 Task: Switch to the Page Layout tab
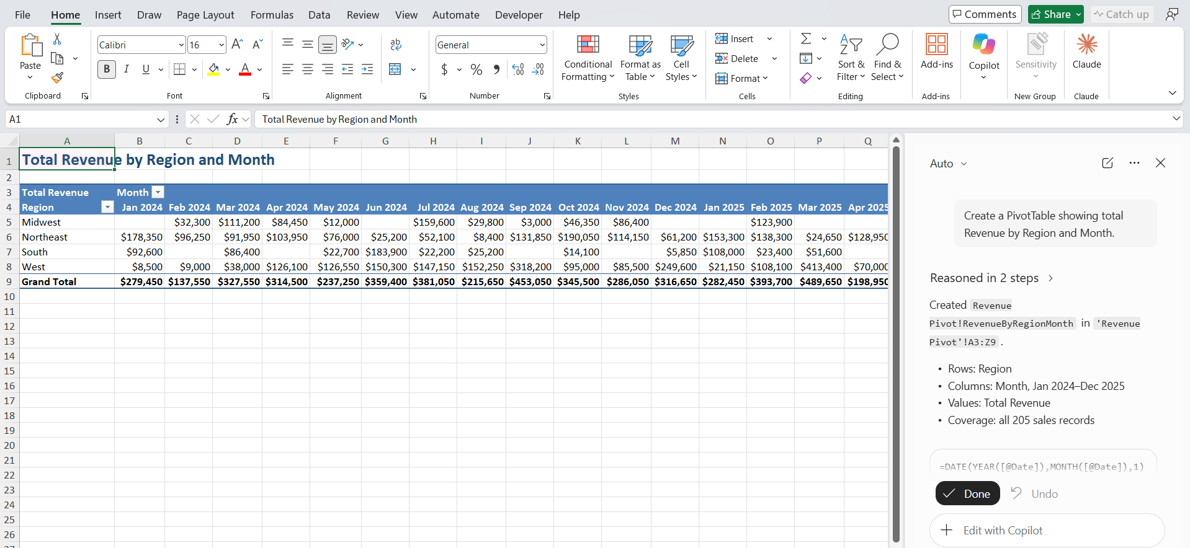205,15
